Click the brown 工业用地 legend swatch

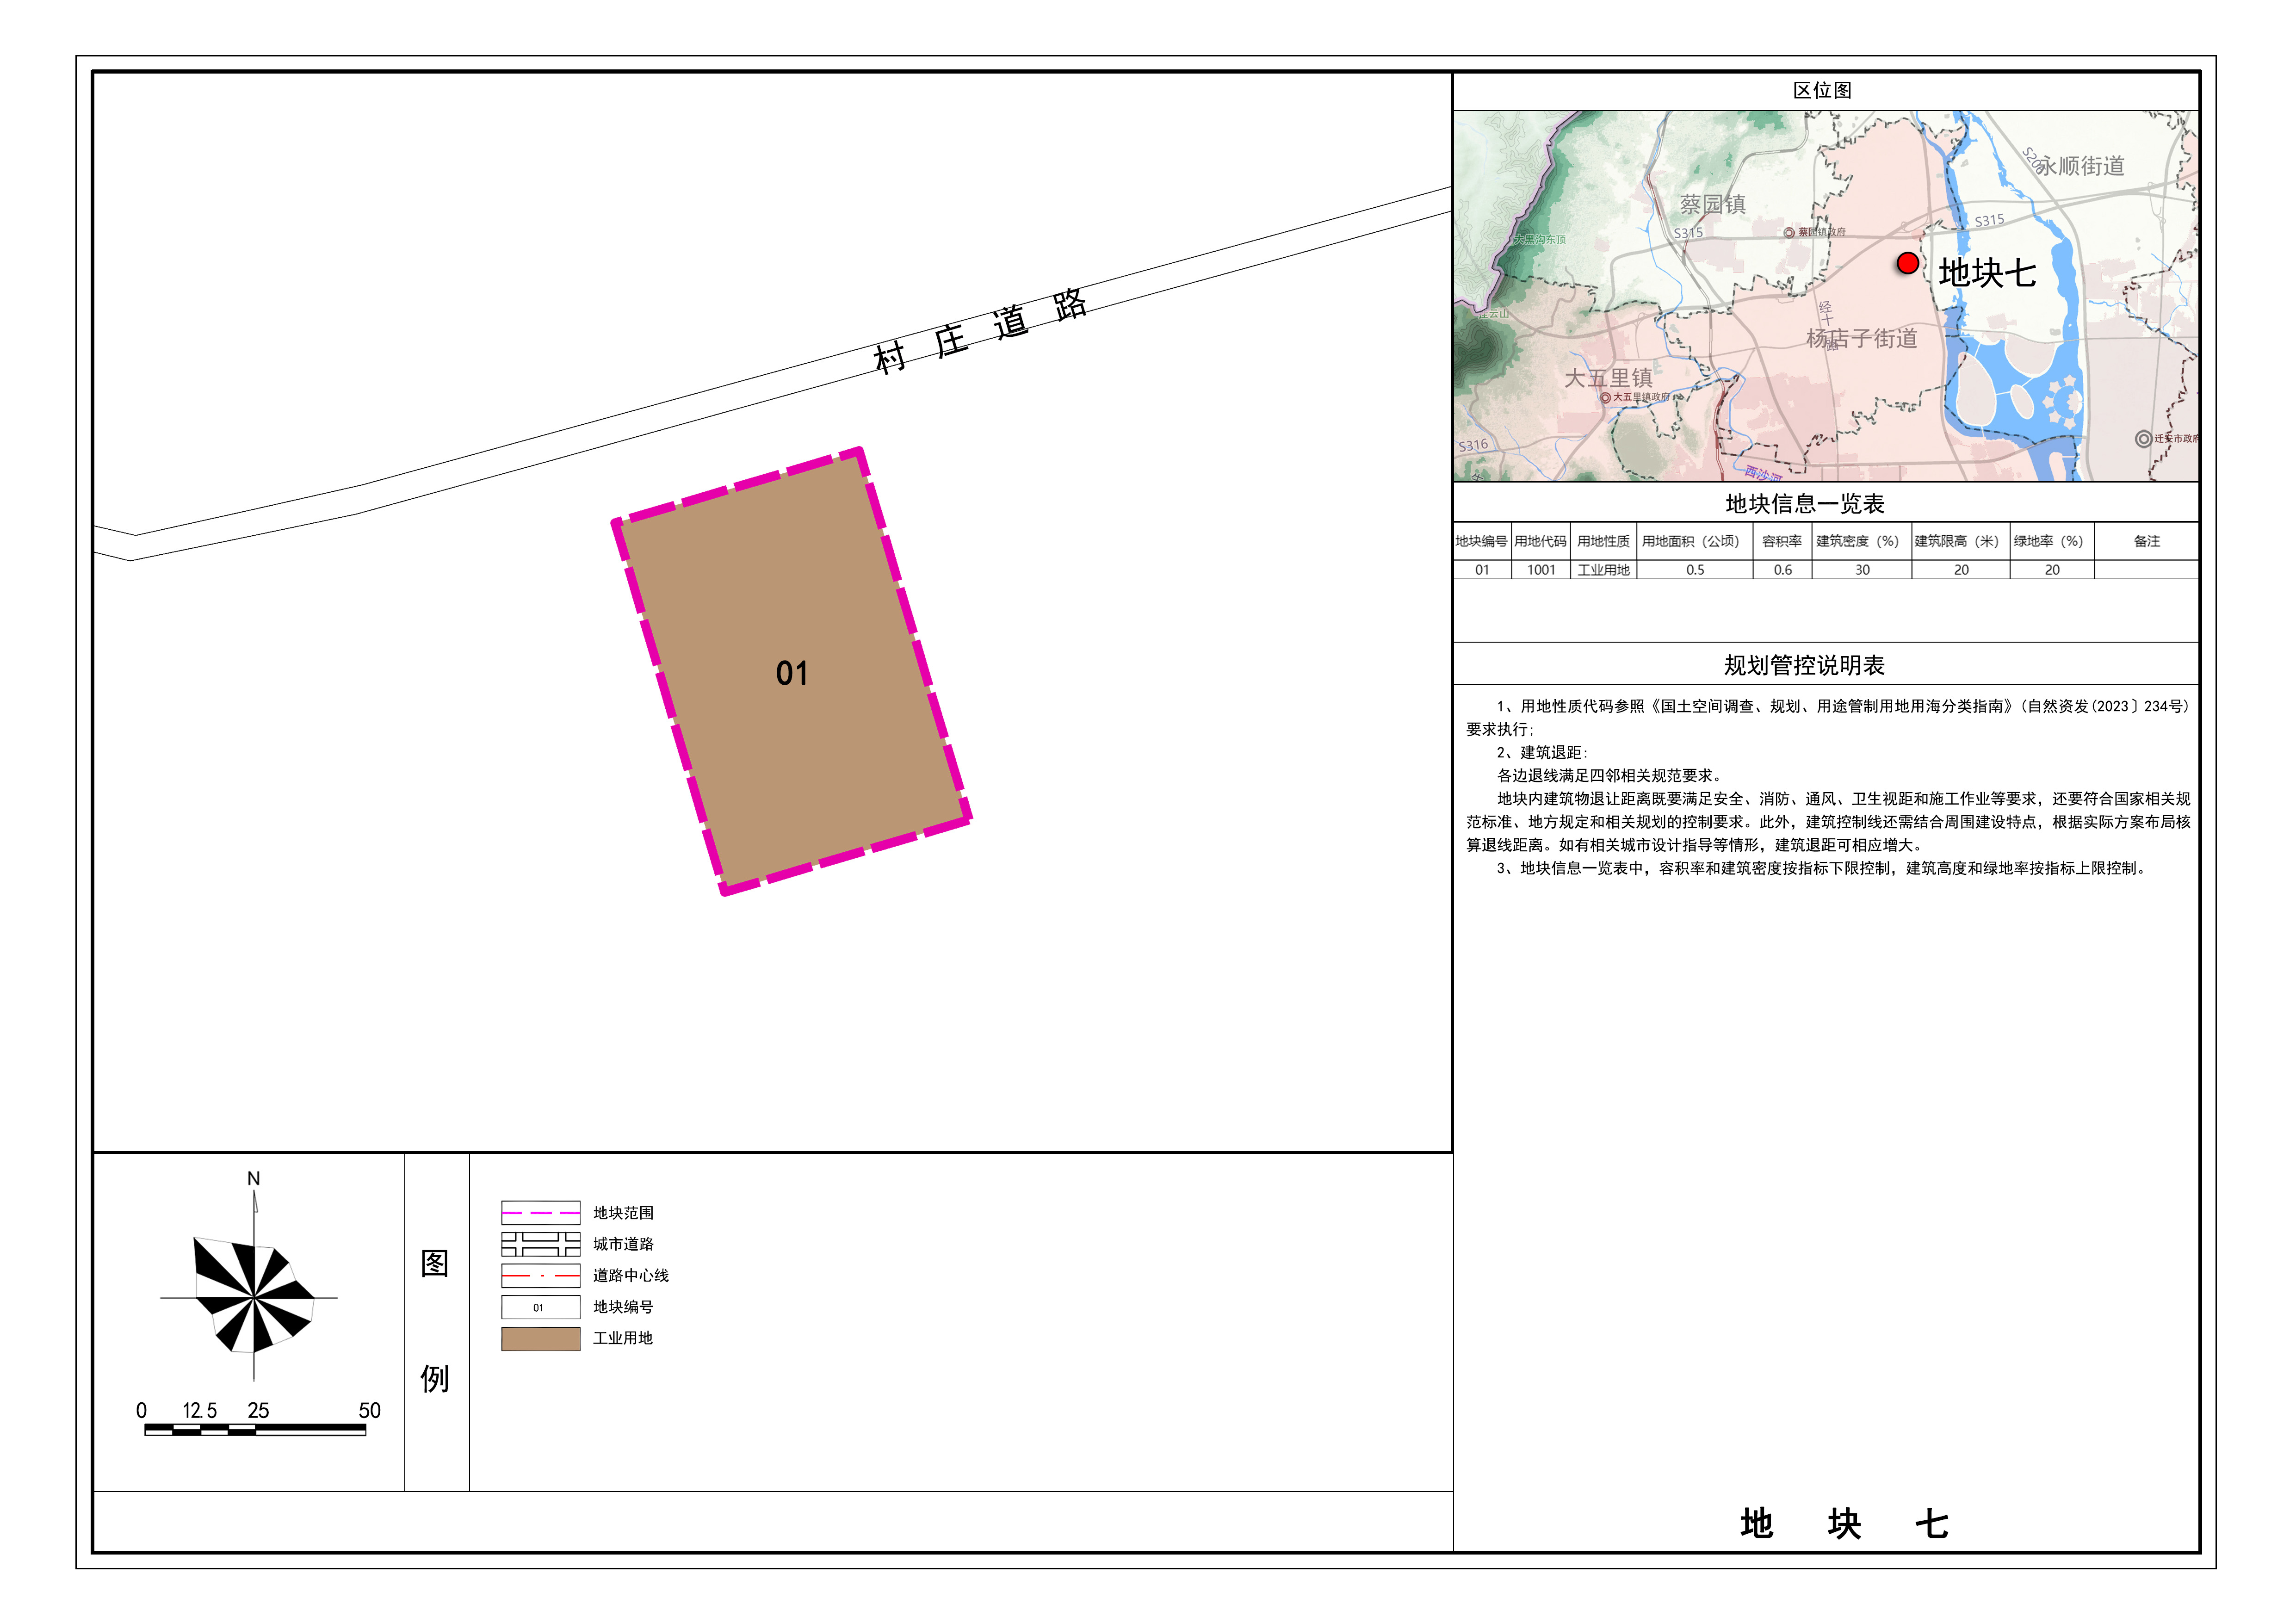click(540, 1339)
